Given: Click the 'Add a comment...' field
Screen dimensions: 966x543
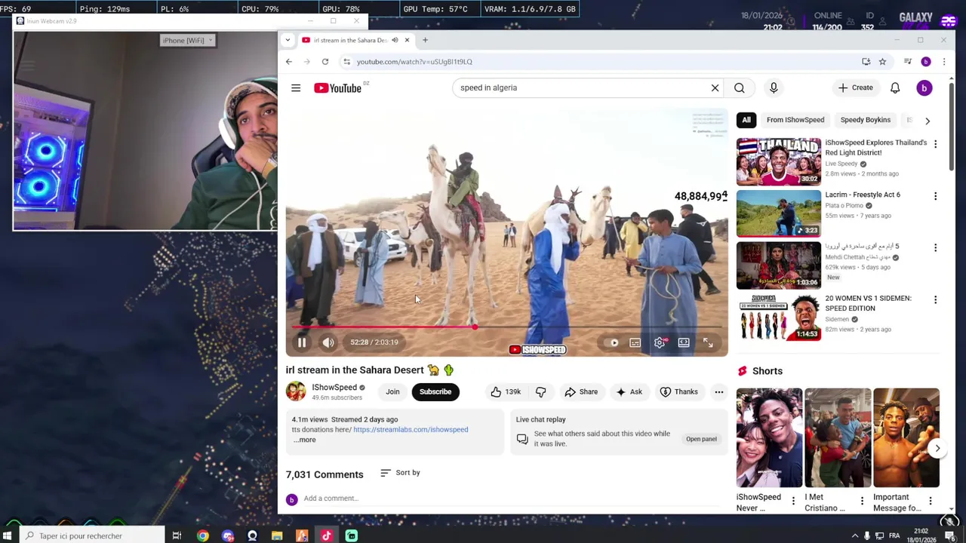Looking at the screenshot, I should (x=513, y=499).
